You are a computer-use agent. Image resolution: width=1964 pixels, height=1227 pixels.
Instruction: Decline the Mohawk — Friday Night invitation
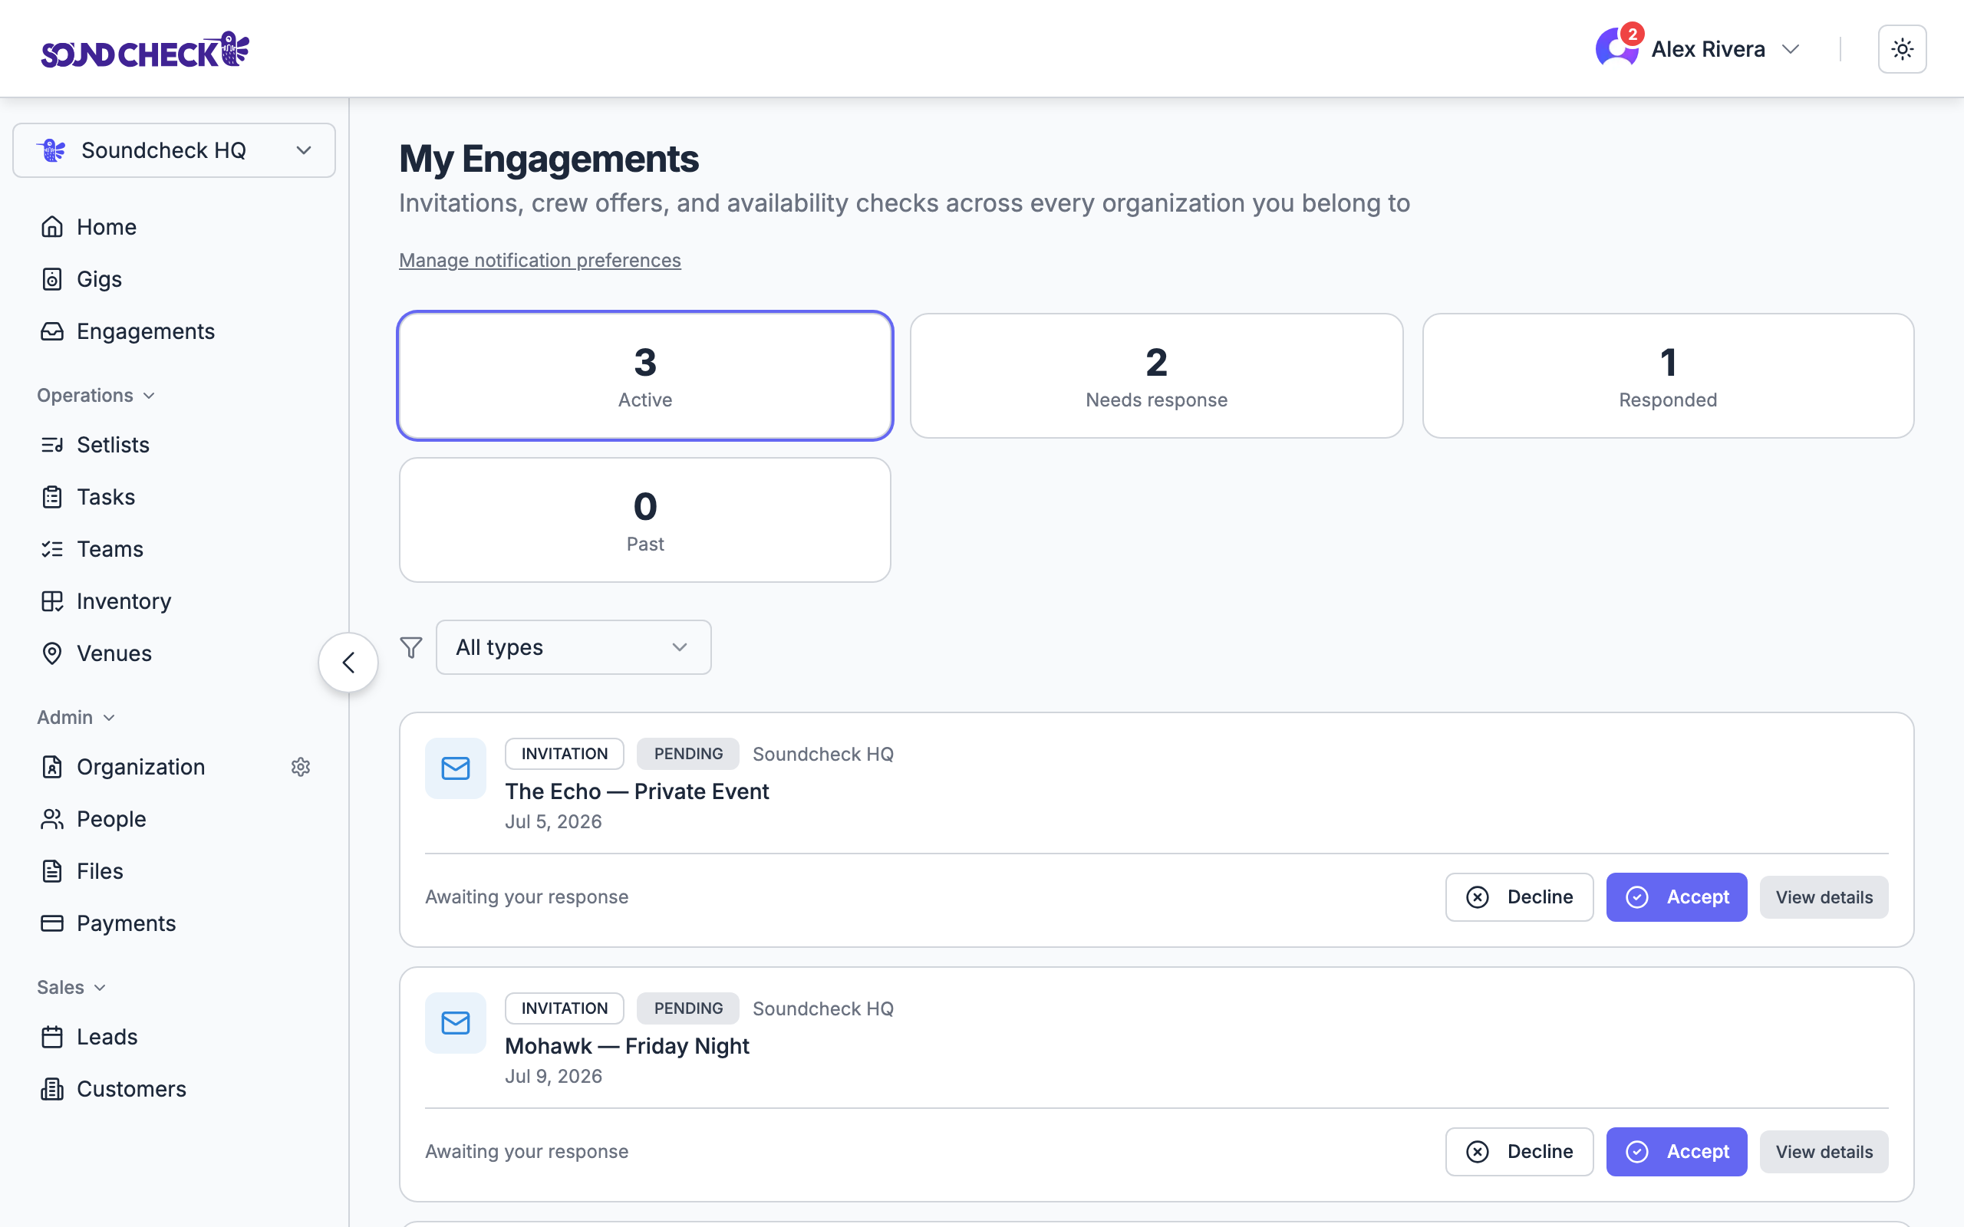pos(1519,1152)
